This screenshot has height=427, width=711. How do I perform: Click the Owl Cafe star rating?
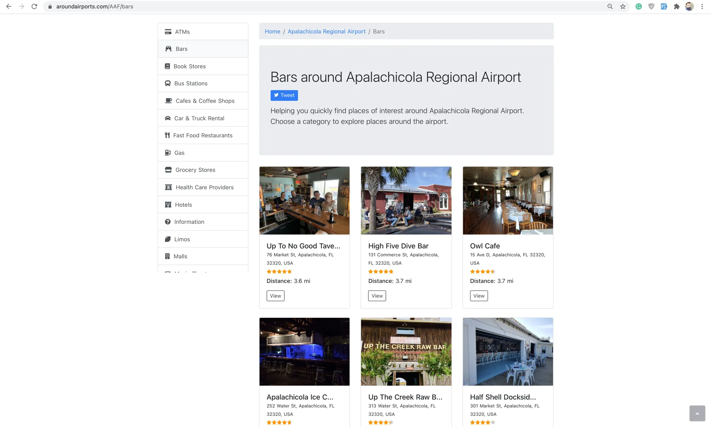coord(482,272)
